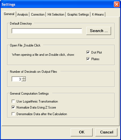This screenshot has width=121, height=140.
Task: Enable Use Logarithmic Transformation
Action: tap(13, 101)
